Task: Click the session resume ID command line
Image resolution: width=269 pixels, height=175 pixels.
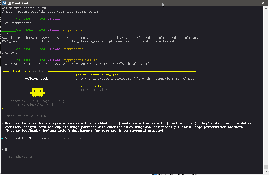Action: tap(50, 12)
